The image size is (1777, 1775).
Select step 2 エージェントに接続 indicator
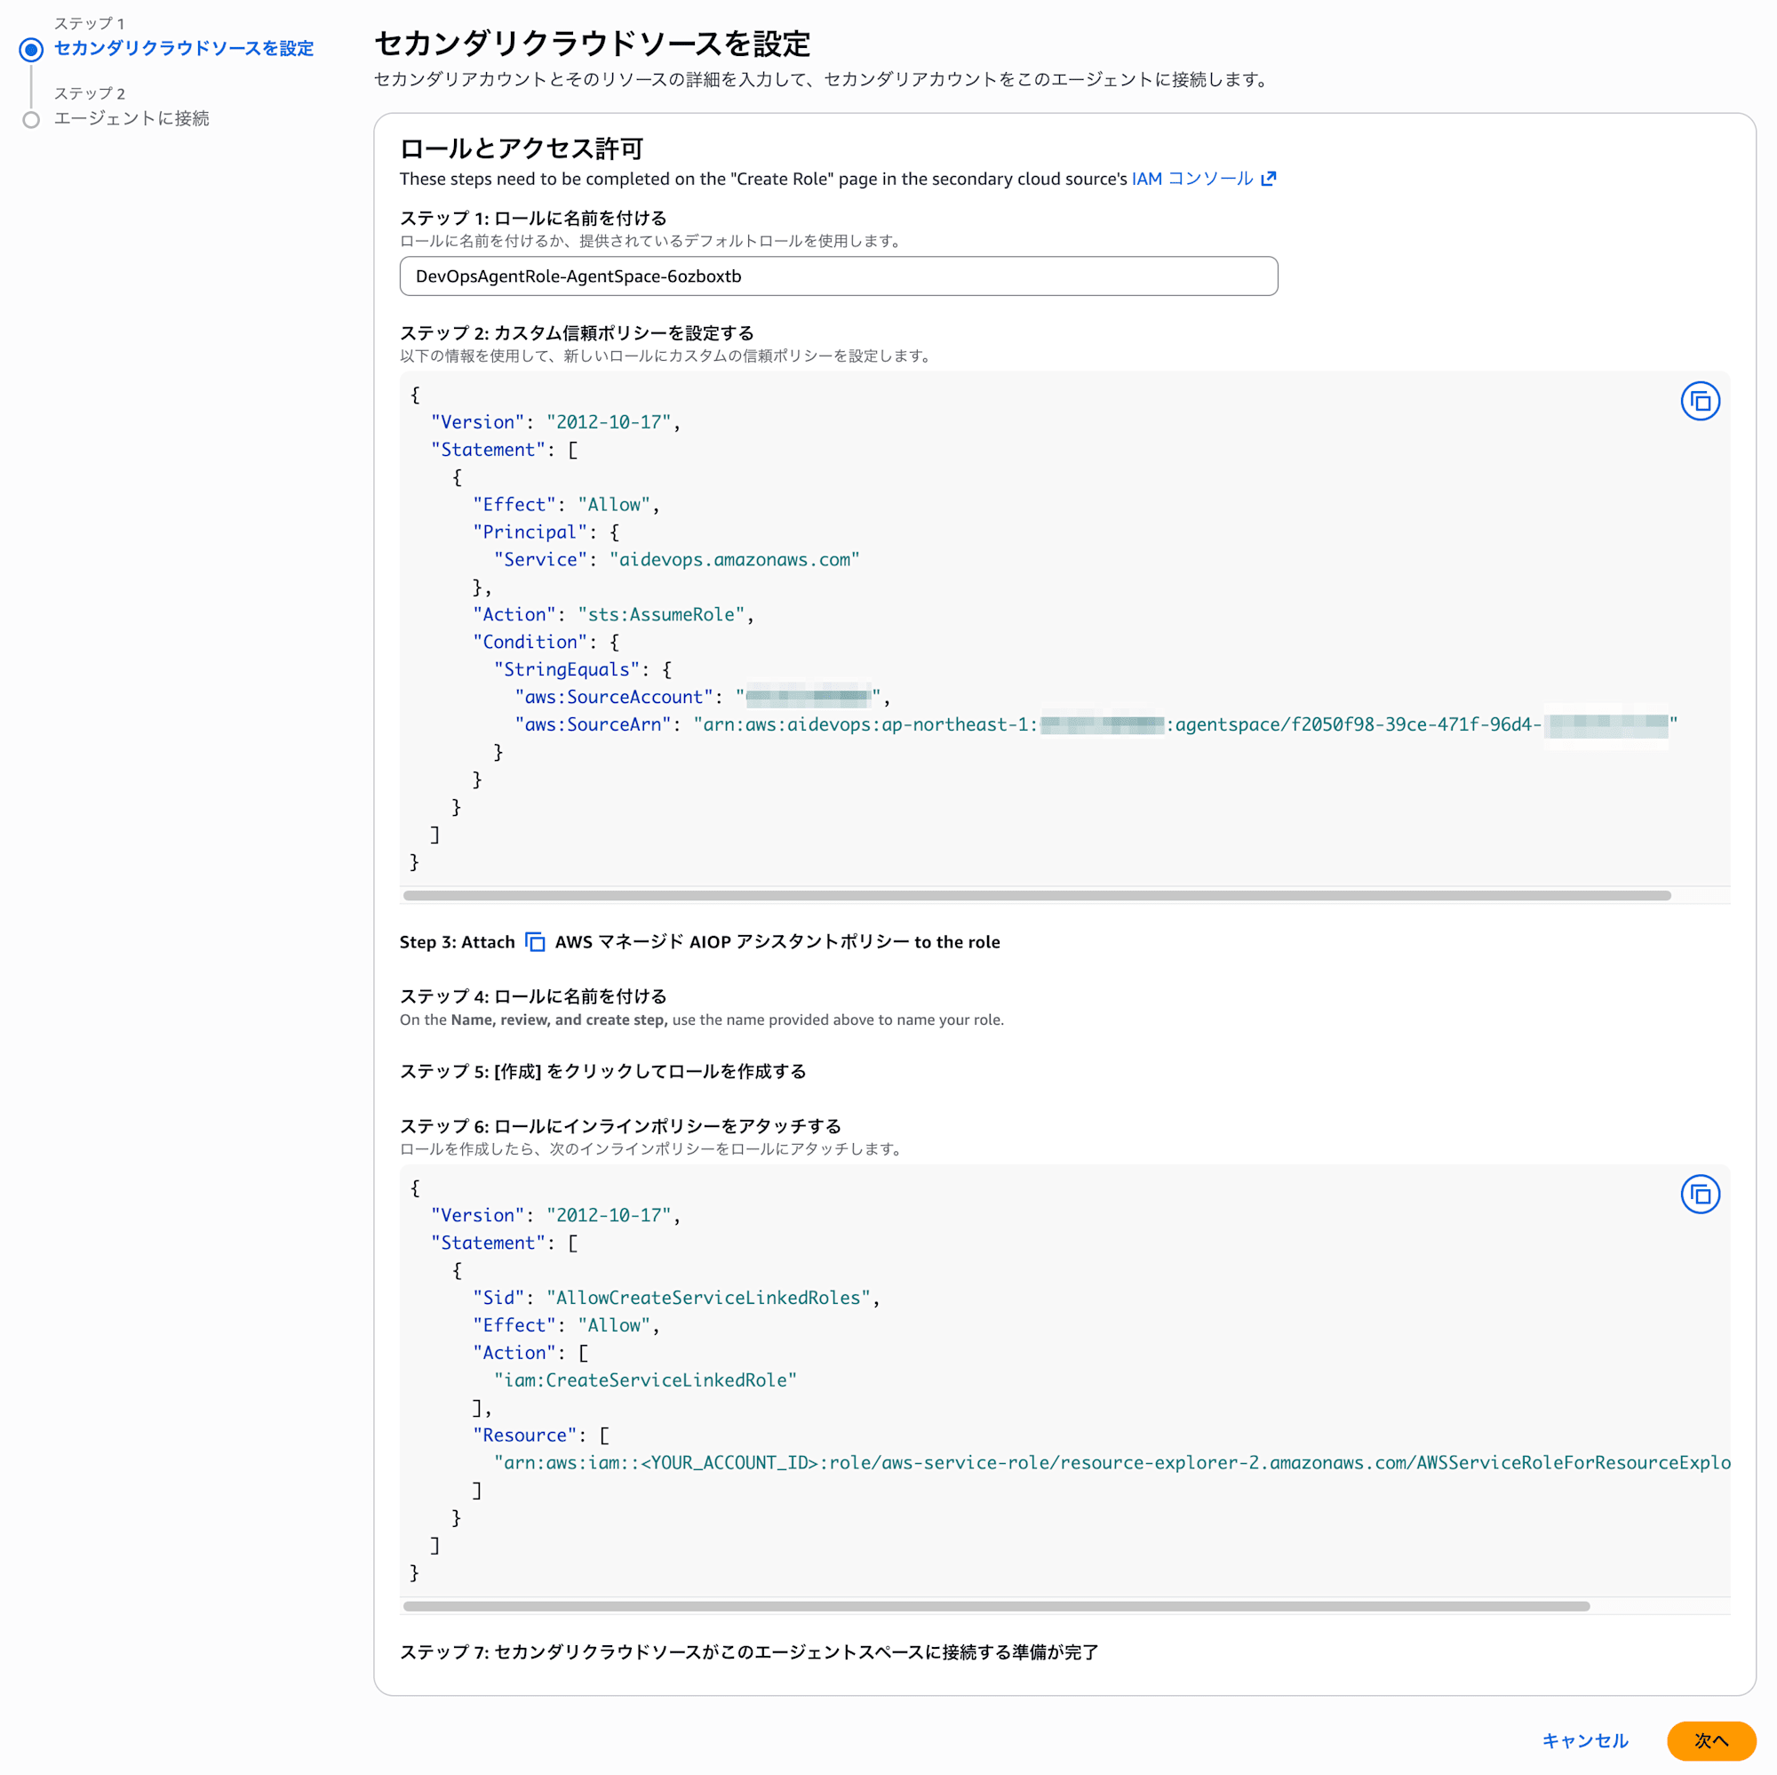pos(31,120)
